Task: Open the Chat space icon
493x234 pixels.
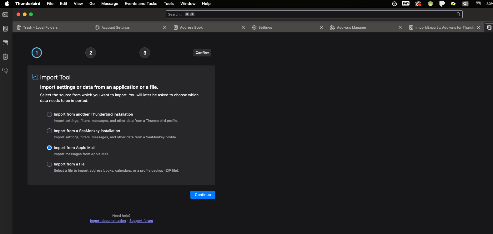Action: pyautogui.click(x=5, y=71)
